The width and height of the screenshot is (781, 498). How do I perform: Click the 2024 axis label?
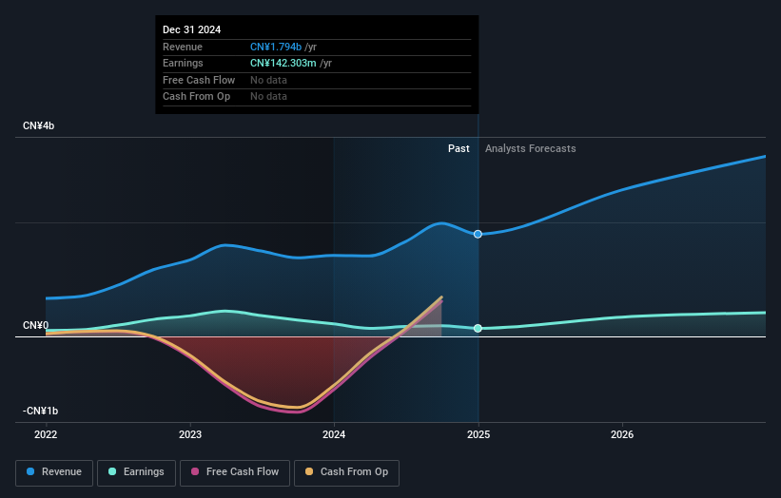[334, 434]
